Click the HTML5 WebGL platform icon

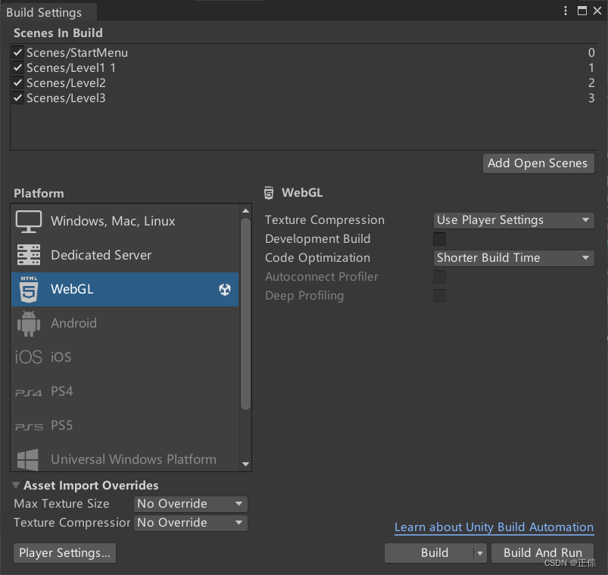(x=29, y=289)
